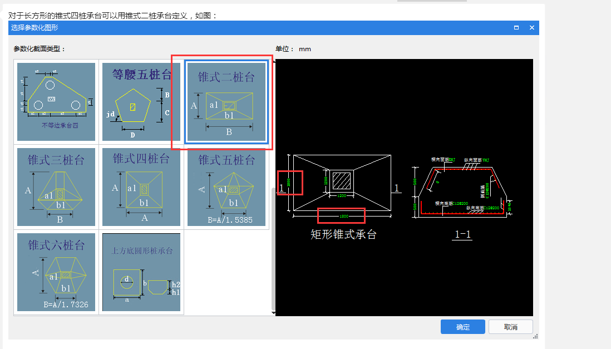Edit the vertical 1200 column dimension
Image resolution: width=611 pixels, height=349 pixels.
(326, 181)
